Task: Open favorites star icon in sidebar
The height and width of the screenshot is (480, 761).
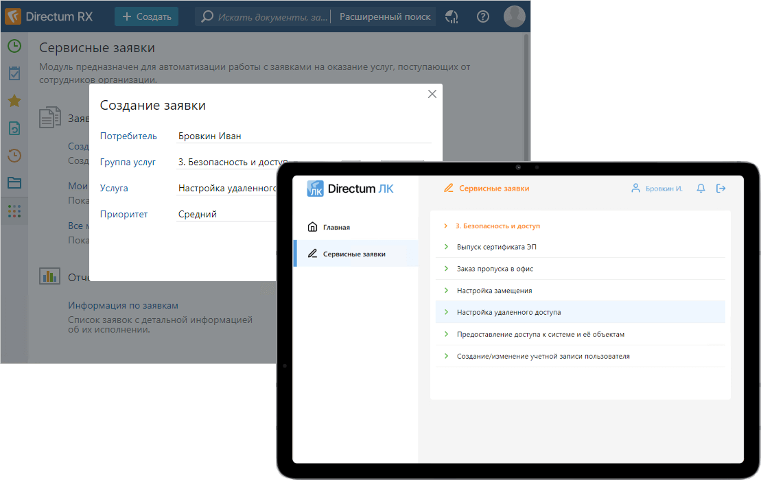Action: tap(14, 101)
